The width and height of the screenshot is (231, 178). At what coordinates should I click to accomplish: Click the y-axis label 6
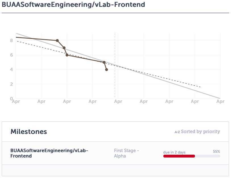pyautogui.click(x=11, y=55)
